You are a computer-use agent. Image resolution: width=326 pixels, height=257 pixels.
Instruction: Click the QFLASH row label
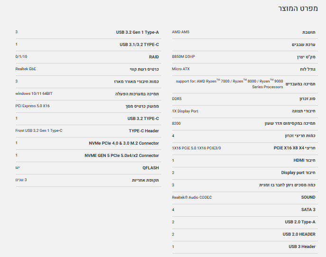point(150,168)
